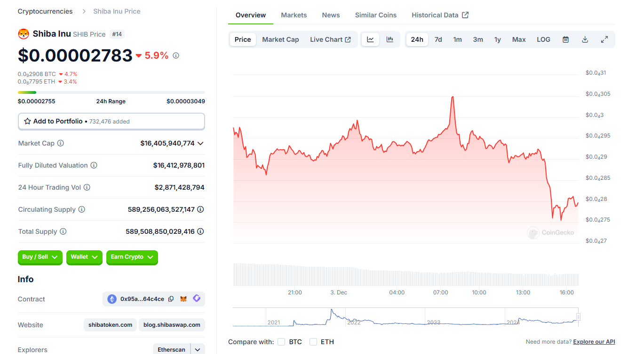The image size is (628, 354).
Task: Open the Earn Crypto dropdown
Action: [x=132, y=257]
